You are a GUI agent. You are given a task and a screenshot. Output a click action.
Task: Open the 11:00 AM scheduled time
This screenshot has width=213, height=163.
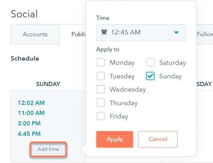31,113
